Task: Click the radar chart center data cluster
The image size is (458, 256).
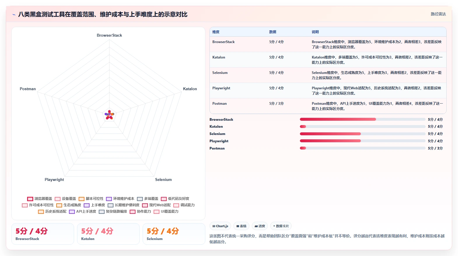Action: coord(109,115)
